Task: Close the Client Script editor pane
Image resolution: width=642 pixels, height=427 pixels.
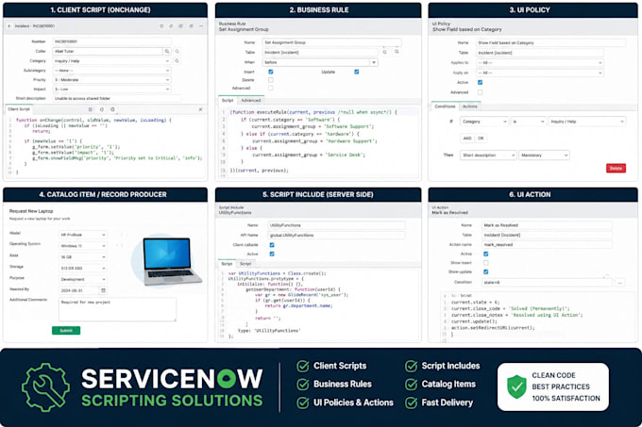Action: [200, 109]
